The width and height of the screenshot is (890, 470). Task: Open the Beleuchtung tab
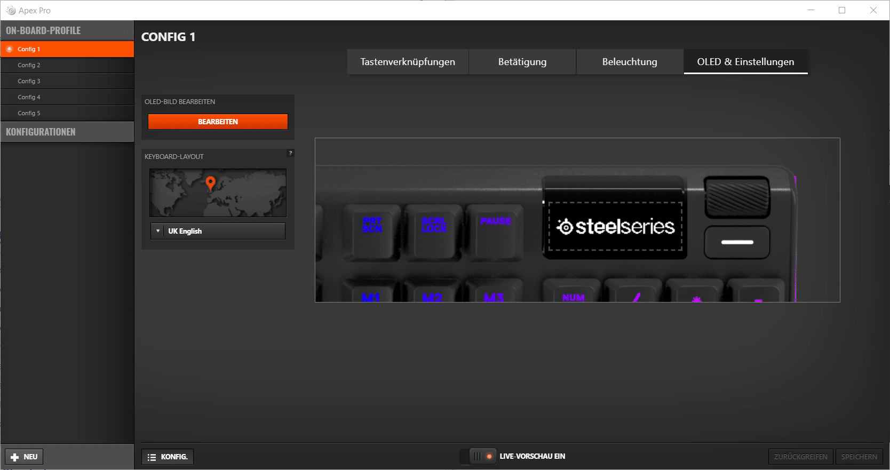click(630, 62)
